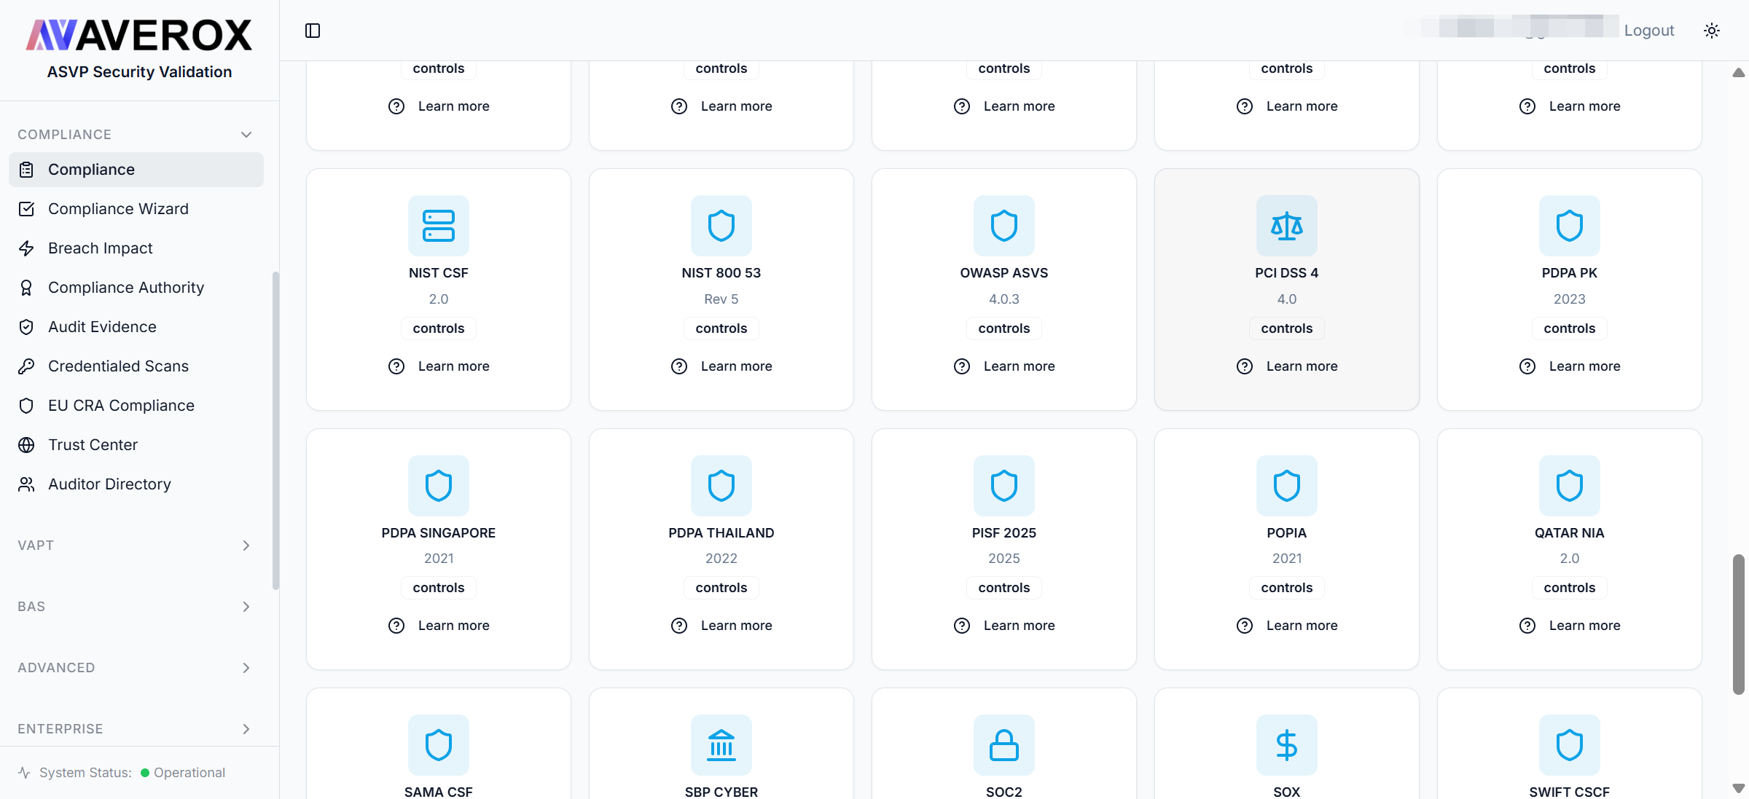Click the Trust Center globe icon
Viewport: 1749px width, 799px height.
click(x=26, y=445)
